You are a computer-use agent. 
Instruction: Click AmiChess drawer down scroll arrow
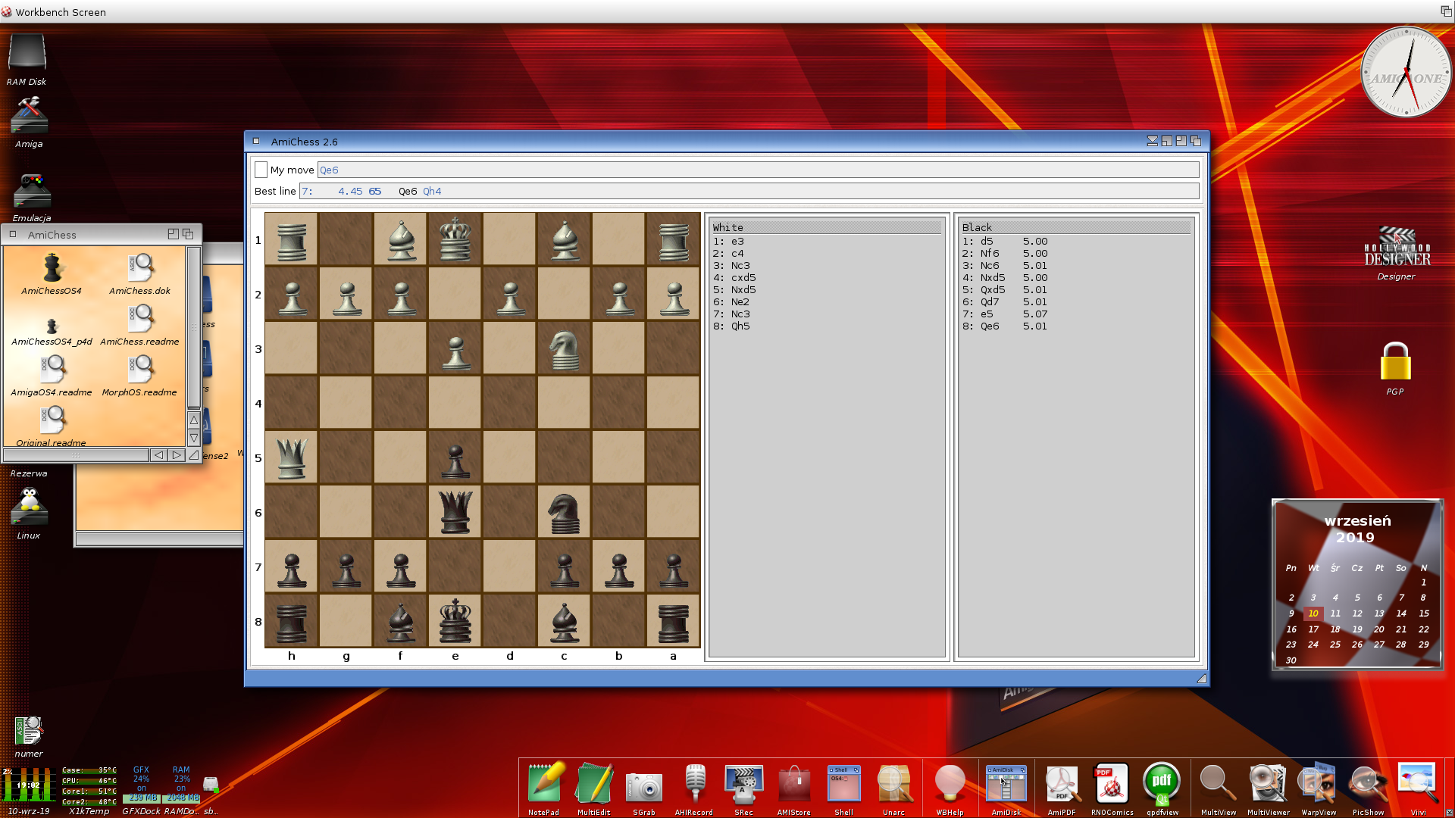pyautogui.click(x=194, y=438)
